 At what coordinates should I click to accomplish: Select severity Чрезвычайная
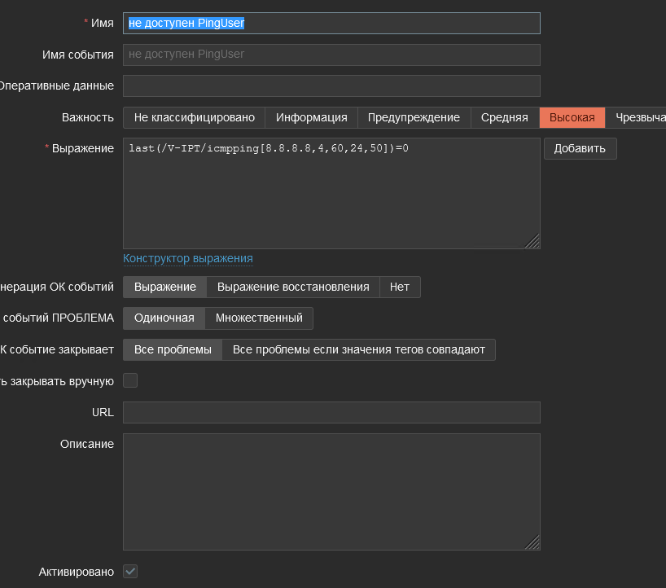tap(636, 118)
